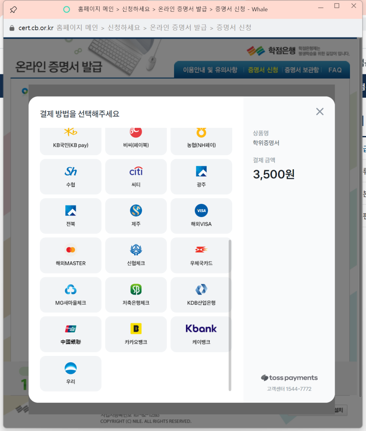Click the pin icon in title bar
This screenshot has height=431, width=366.
point(13,10)
